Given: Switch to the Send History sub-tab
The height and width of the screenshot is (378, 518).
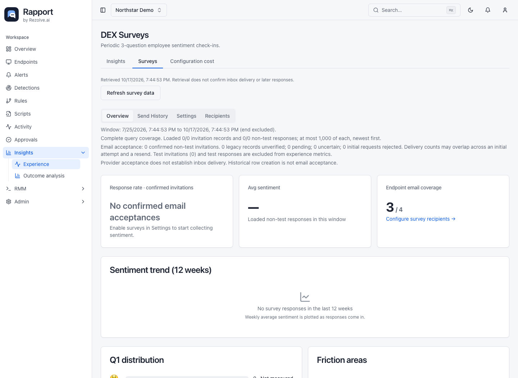Looking at the screenshot, I should coord(153,116).
